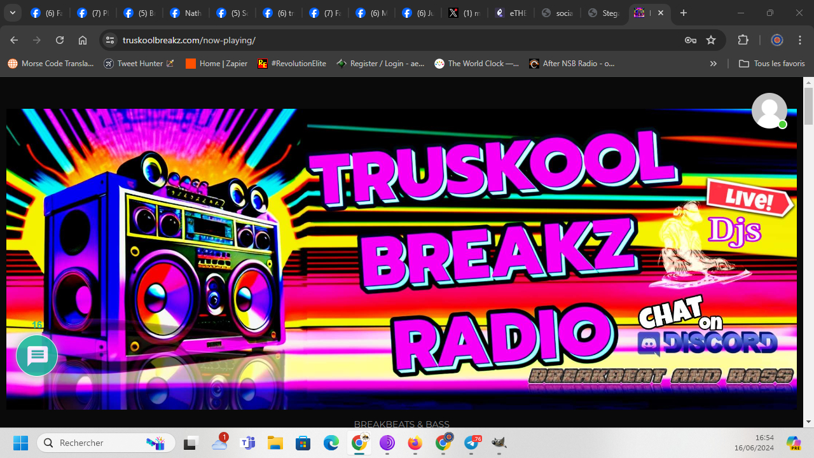The image size is (814, 458).
Task: Go back to previous page
Action: point(14,40)
